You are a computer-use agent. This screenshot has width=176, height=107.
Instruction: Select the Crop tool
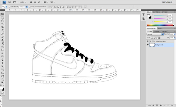pos(2,27)
